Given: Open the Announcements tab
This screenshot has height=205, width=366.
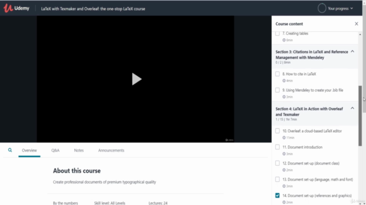Looking at the screenshot, I should 111,150.
